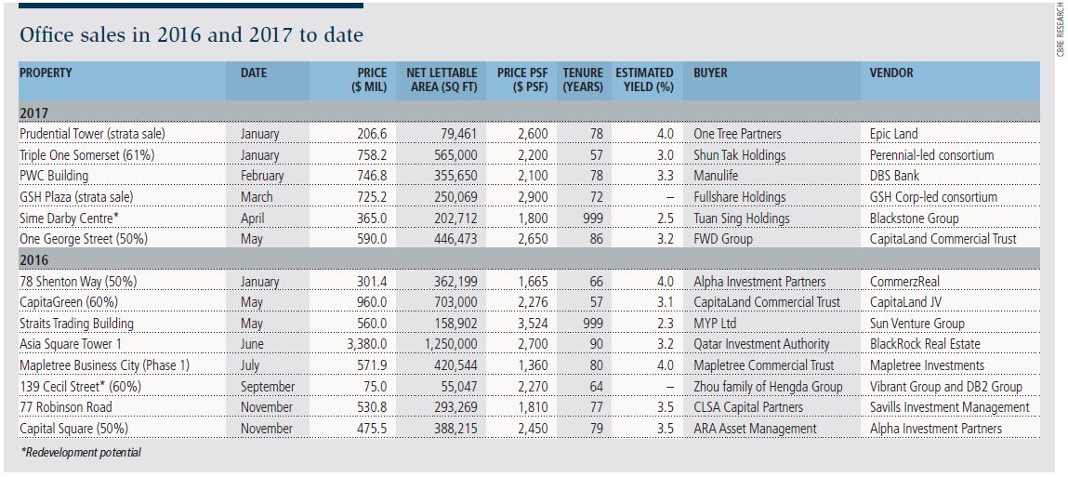Viewport: 1068px width, 477px height.
Task: Click 'Prudential Tower (strata sale)' property cell
Action: tap(92, 134)
